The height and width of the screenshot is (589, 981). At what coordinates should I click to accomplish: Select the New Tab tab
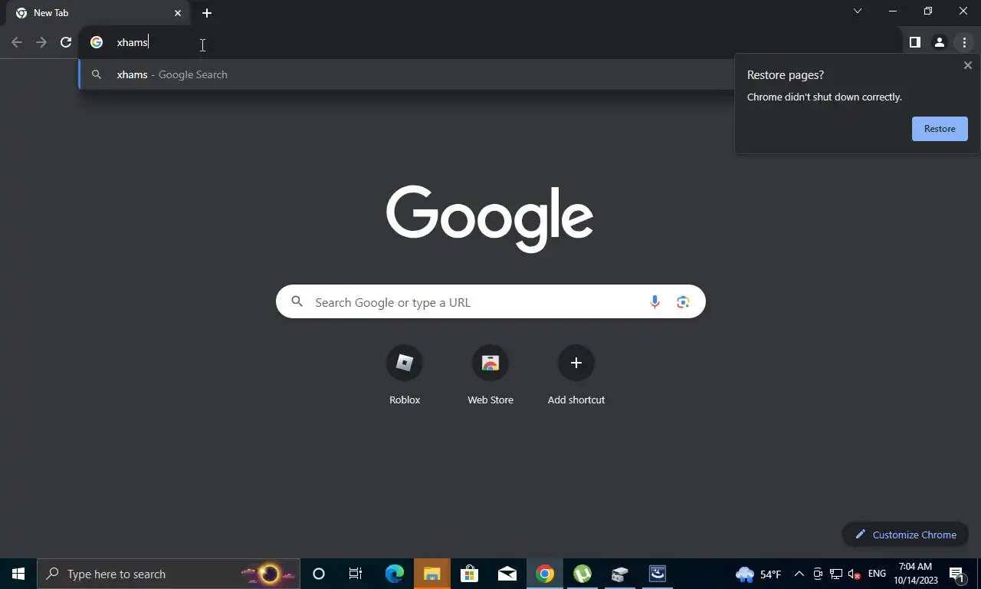[x=98, y=13]
